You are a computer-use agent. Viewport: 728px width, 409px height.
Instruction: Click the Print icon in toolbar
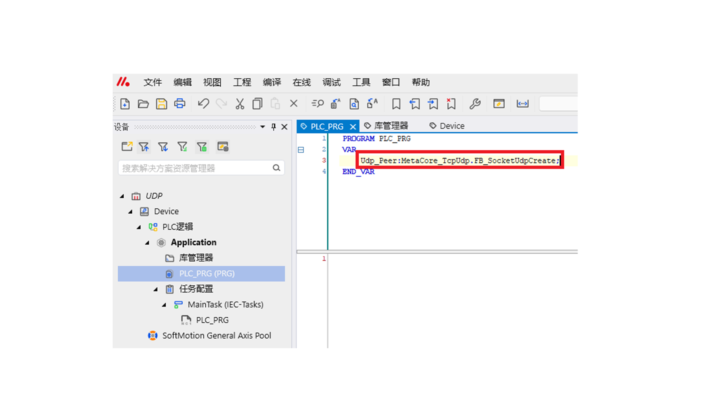click(x=180, y=104)
